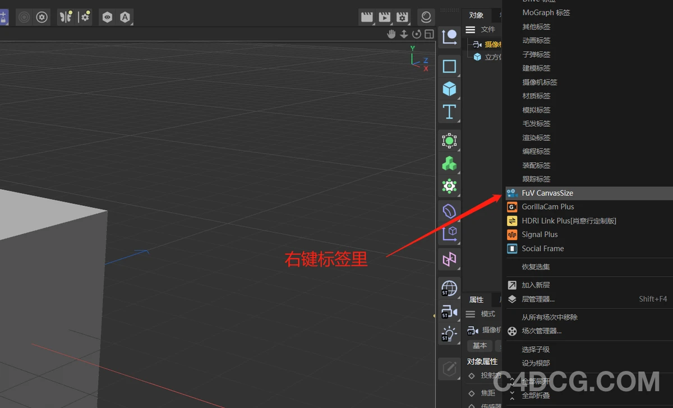Open the 文件 menu in the Object Manager
673x408 pixels.
pyautogui.click(x=487, y=29)
